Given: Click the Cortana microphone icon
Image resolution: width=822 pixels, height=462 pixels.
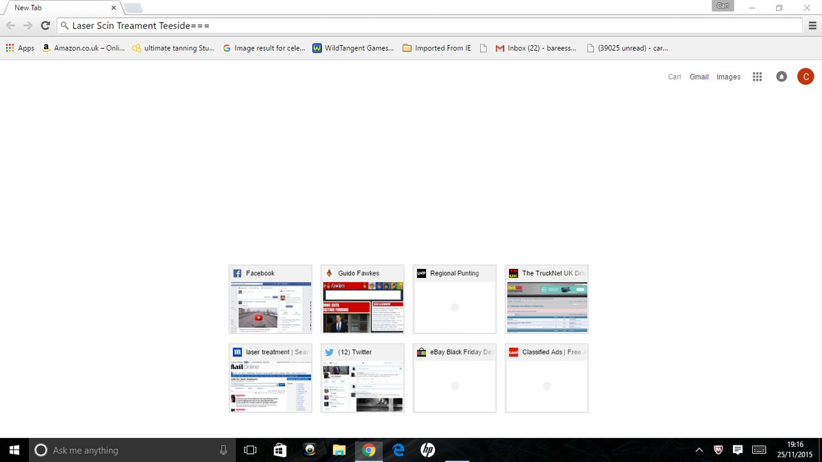Looking at the screenshot, I should (223, 450).
